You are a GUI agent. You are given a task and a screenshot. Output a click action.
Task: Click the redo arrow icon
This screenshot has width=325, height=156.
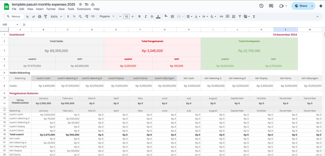point(33,17)
